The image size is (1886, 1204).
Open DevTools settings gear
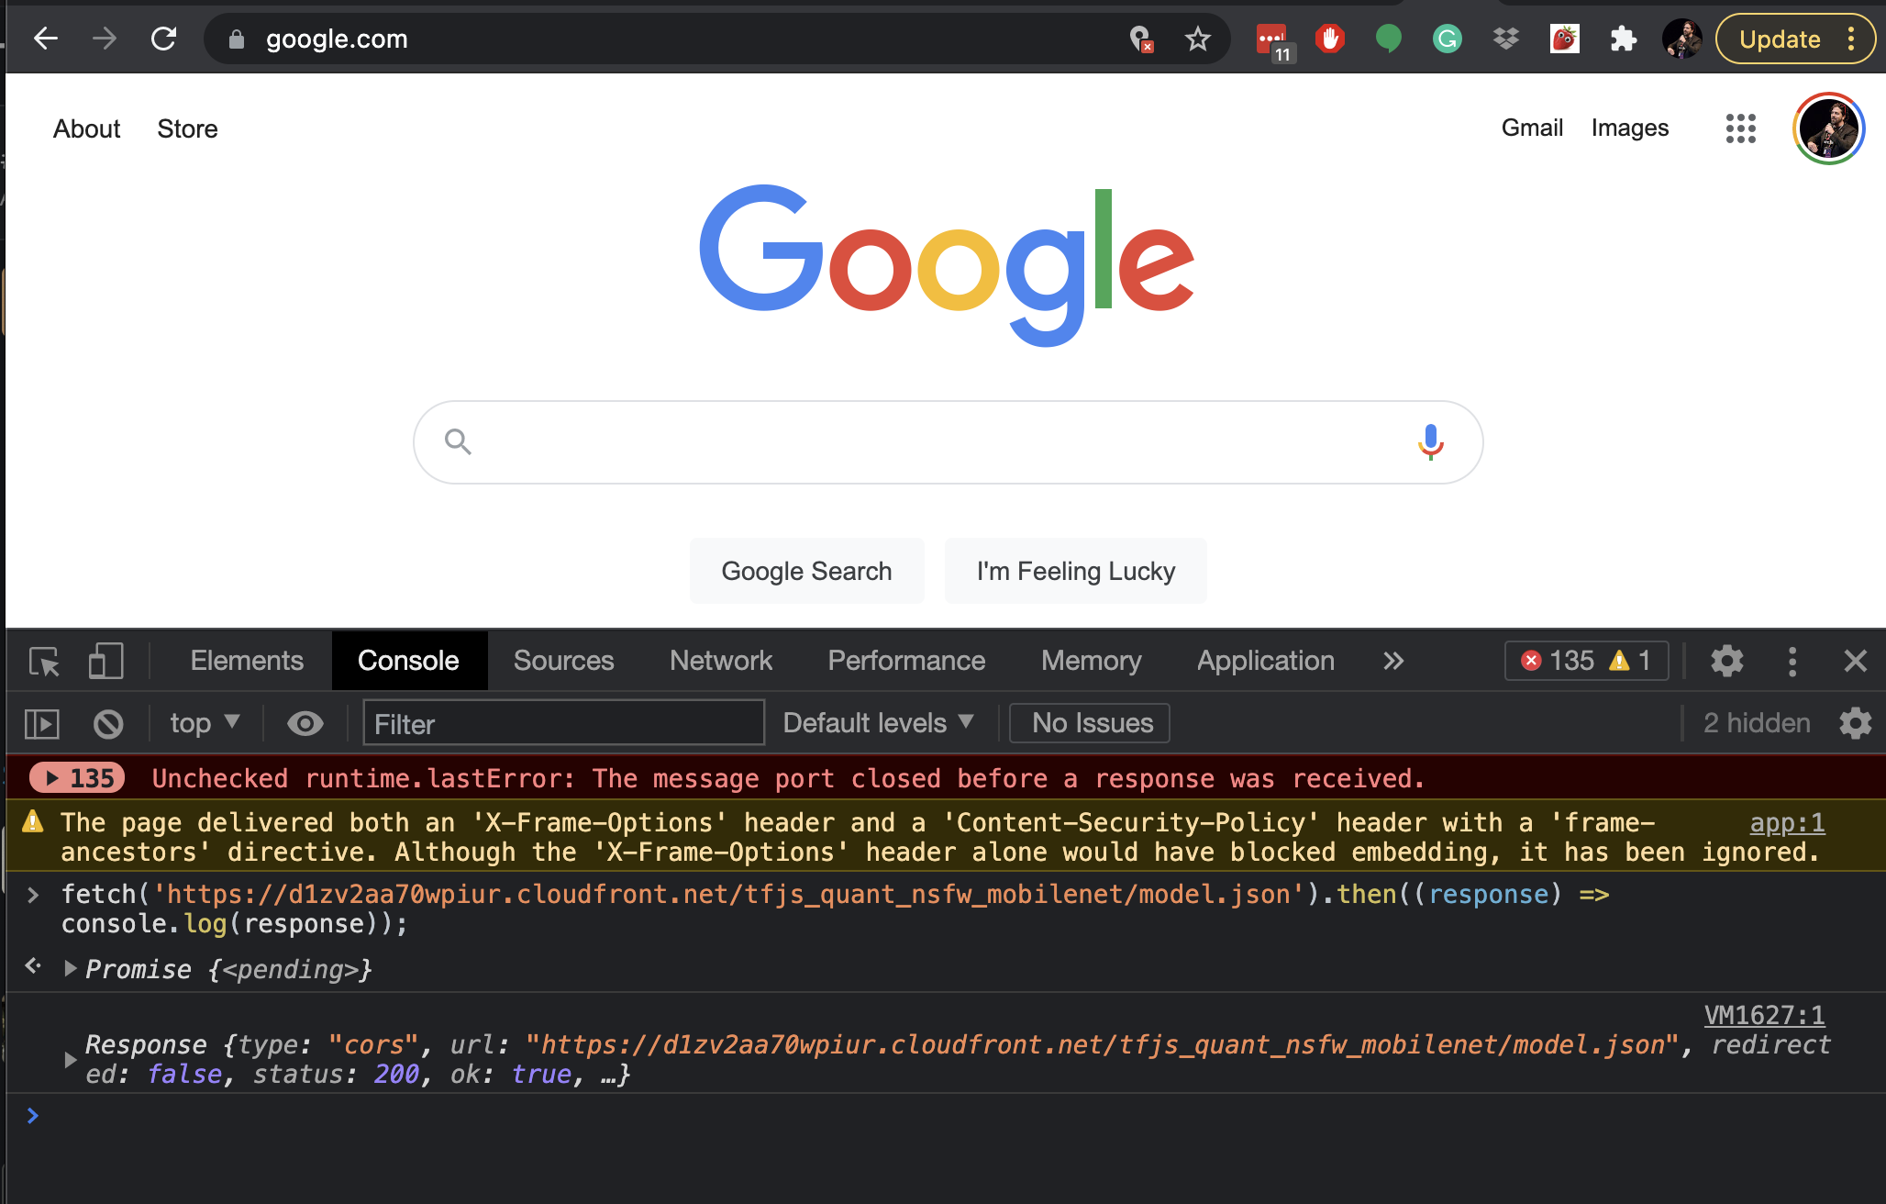pyautogui.click(x=1727, y=661)
